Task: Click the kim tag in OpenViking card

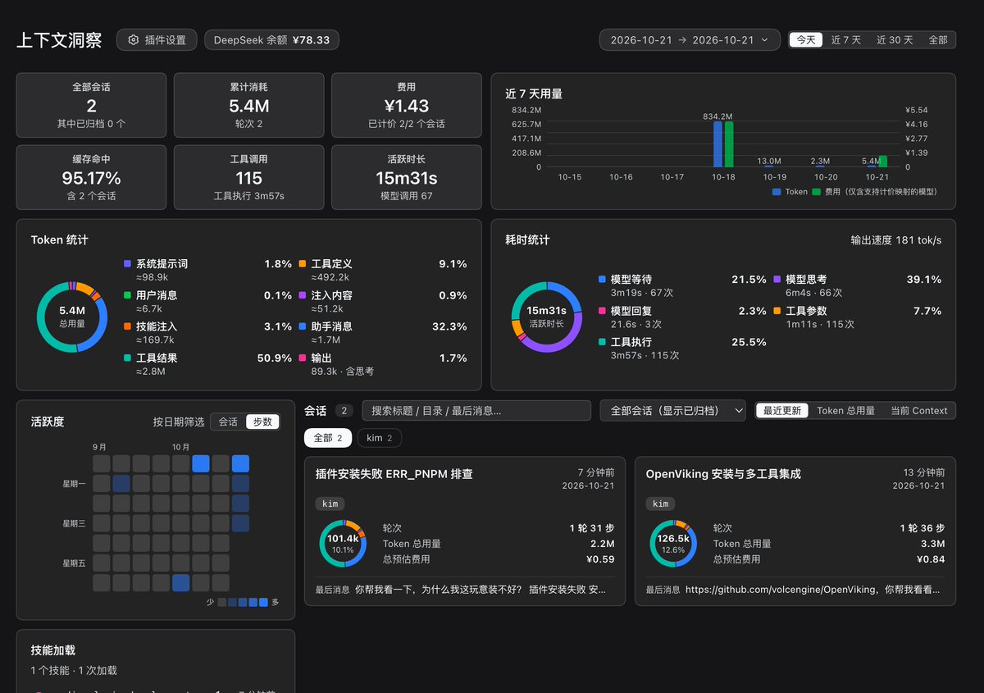Action: pyautogui.click(x=660, y=504)
